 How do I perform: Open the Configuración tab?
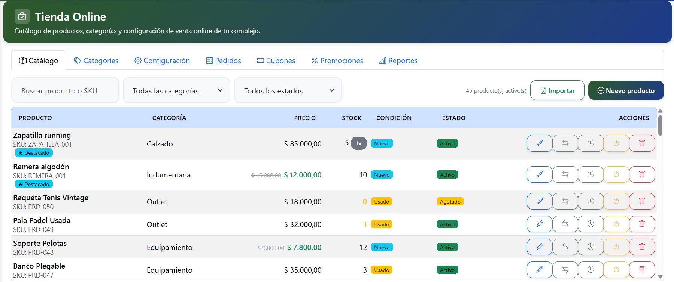pos(162,61)
